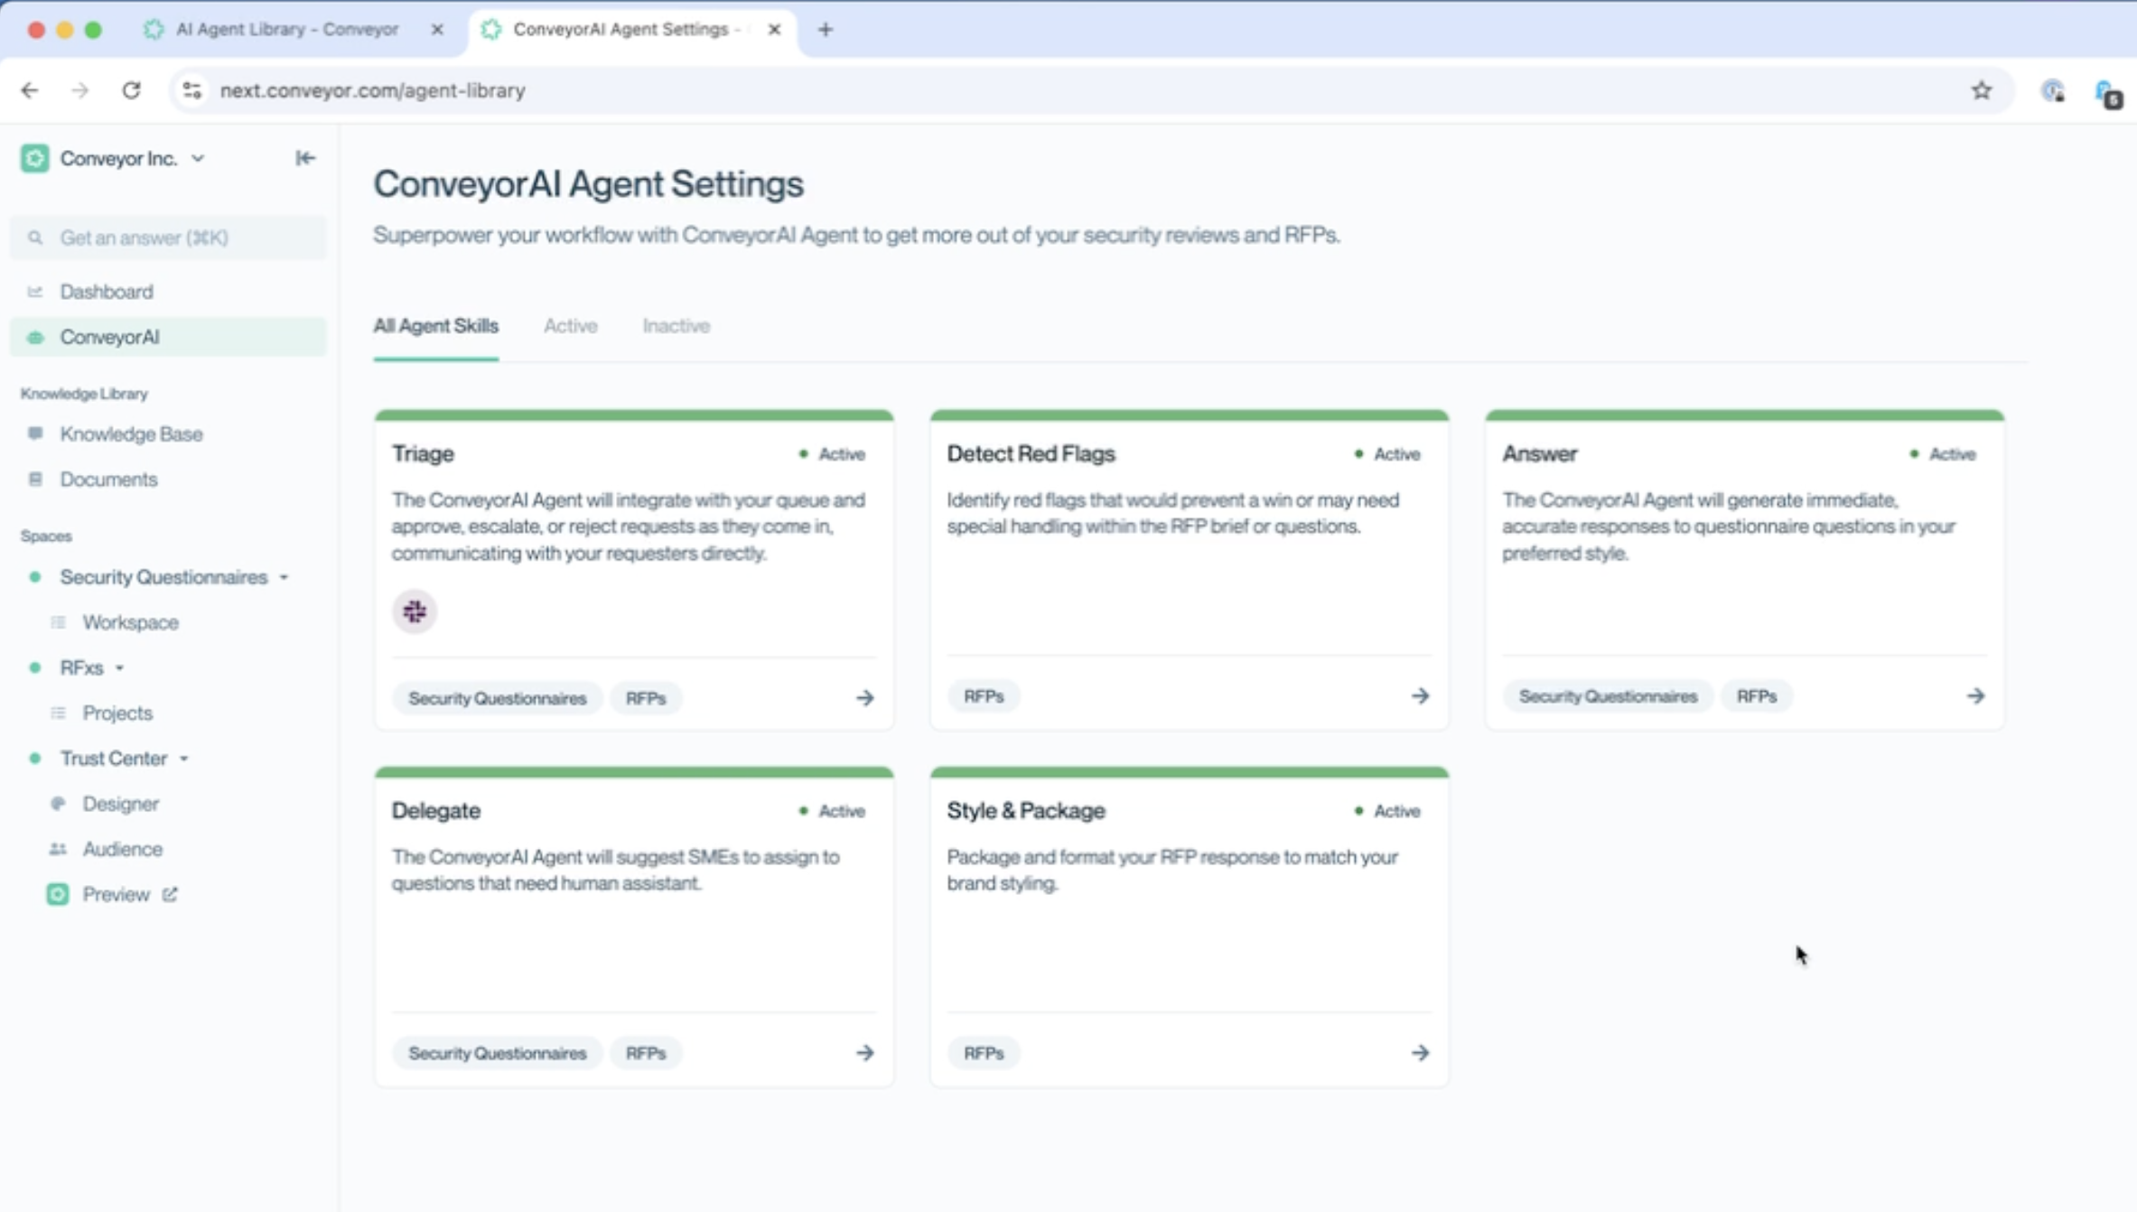Switch to AI Agent Library browser tab

point(286,29)
